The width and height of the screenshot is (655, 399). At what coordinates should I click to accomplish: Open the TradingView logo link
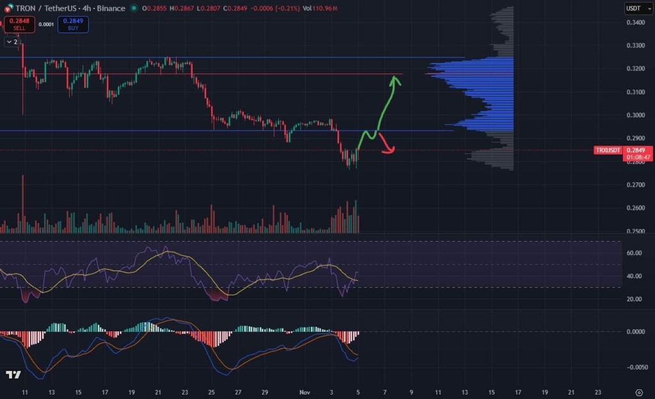12,375
